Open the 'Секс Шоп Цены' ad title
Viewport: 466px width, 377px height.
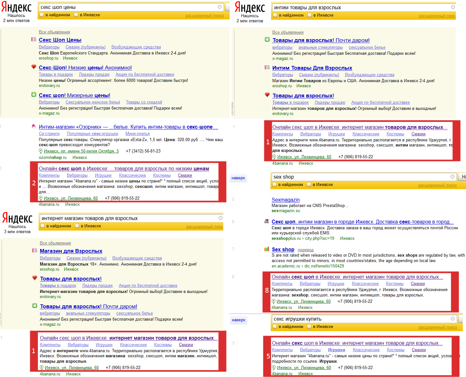(60, 40)
